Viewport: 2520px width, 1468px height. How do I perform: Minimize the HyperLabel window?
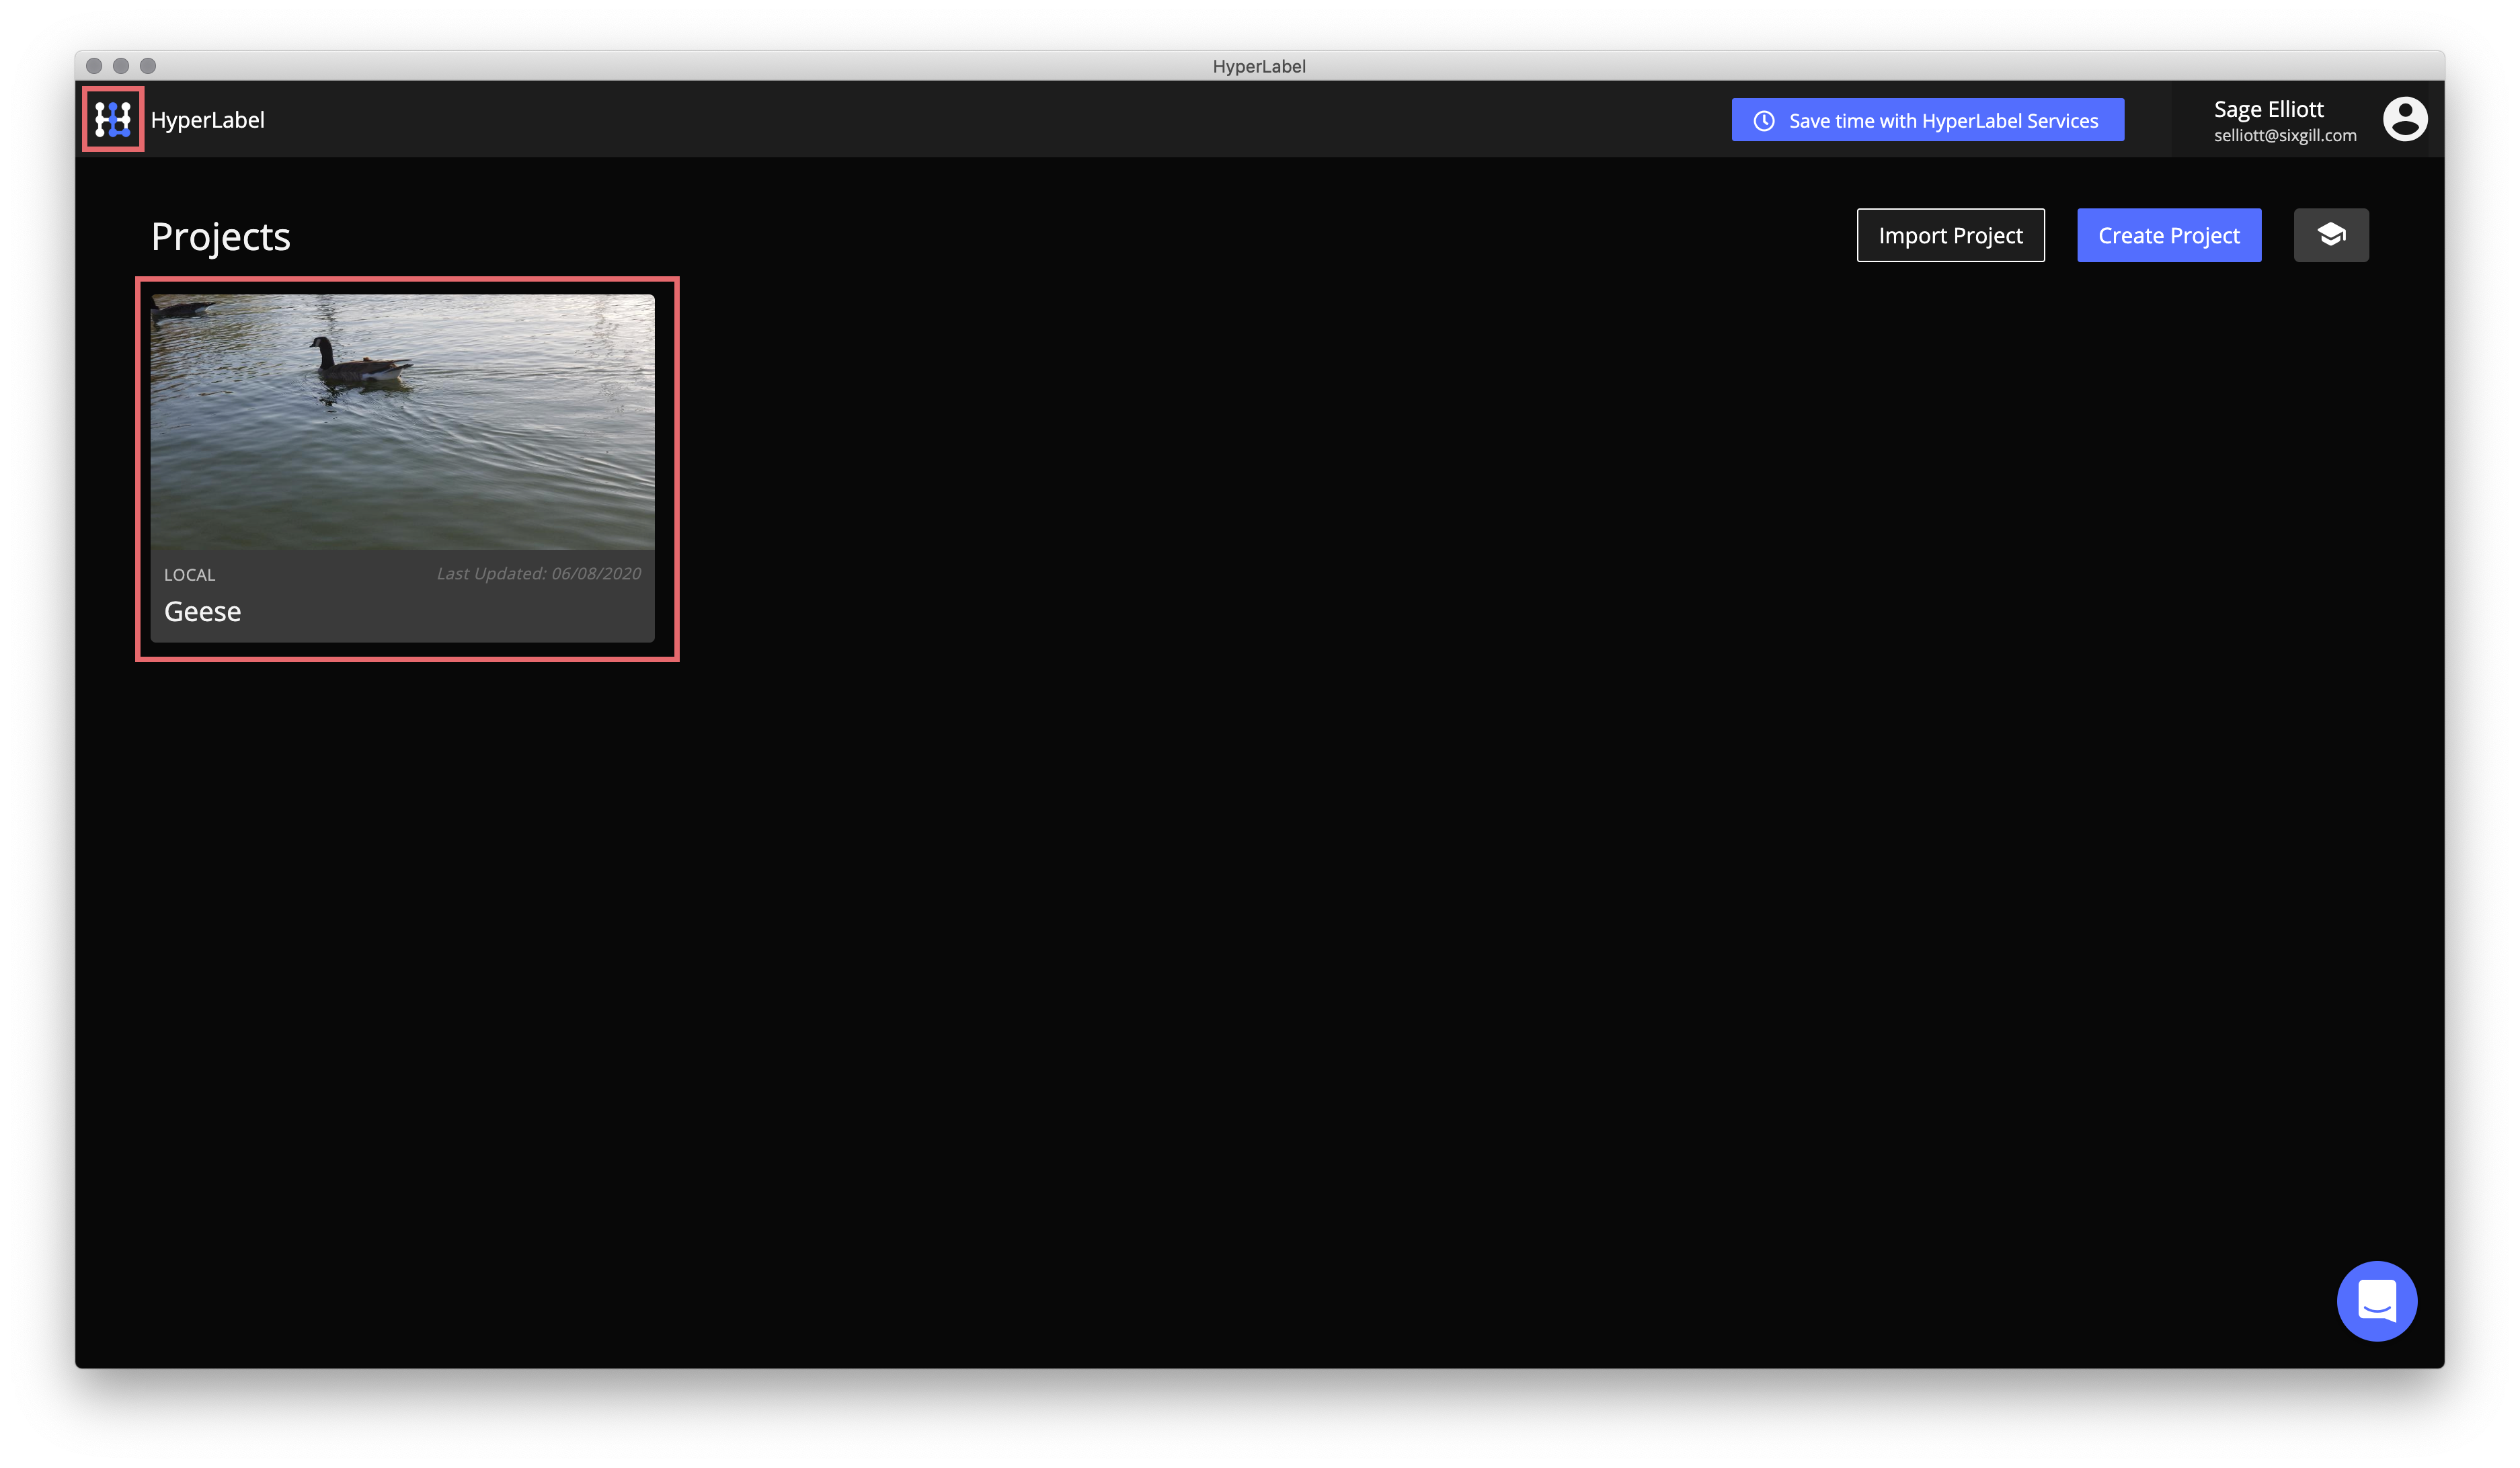(x=121, y=66)
